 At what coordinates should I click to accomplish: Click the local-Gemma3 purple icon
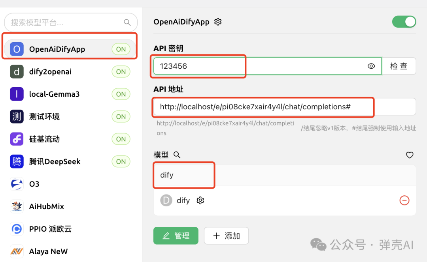tap(17, 94)
